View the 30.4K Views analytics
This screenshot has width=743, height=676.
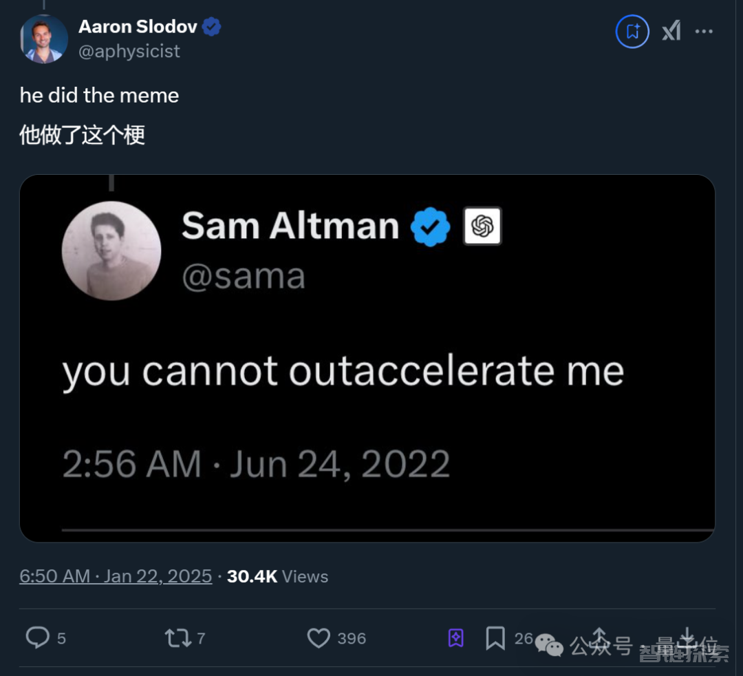coord(277,576)
